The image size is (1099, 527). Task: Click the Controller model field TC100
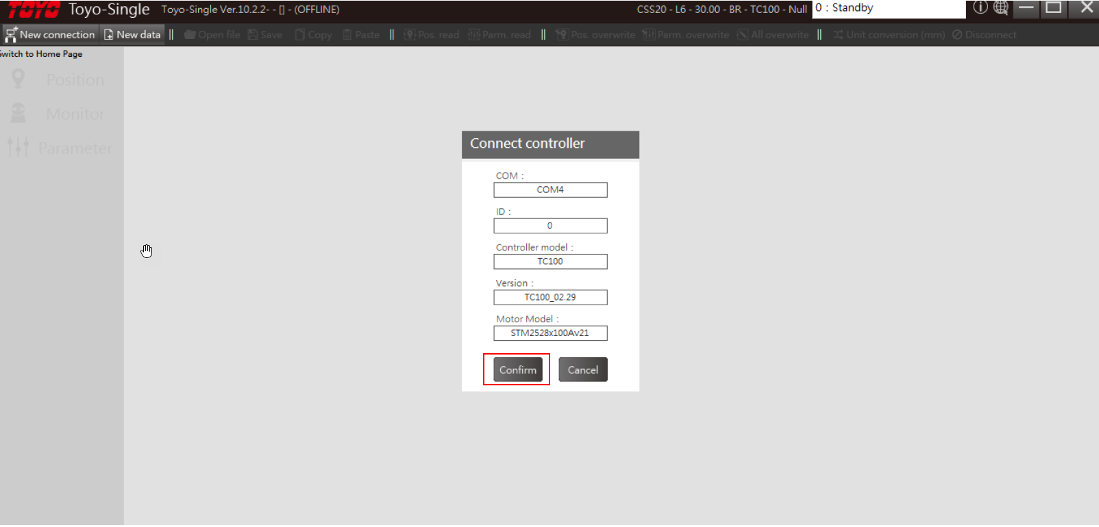[x=550, y=261]
